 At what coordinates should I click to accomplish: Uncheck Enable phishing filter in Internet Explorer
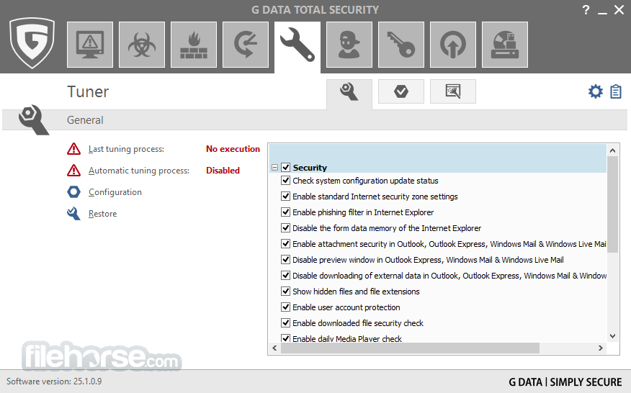click(x=286, y=212)
